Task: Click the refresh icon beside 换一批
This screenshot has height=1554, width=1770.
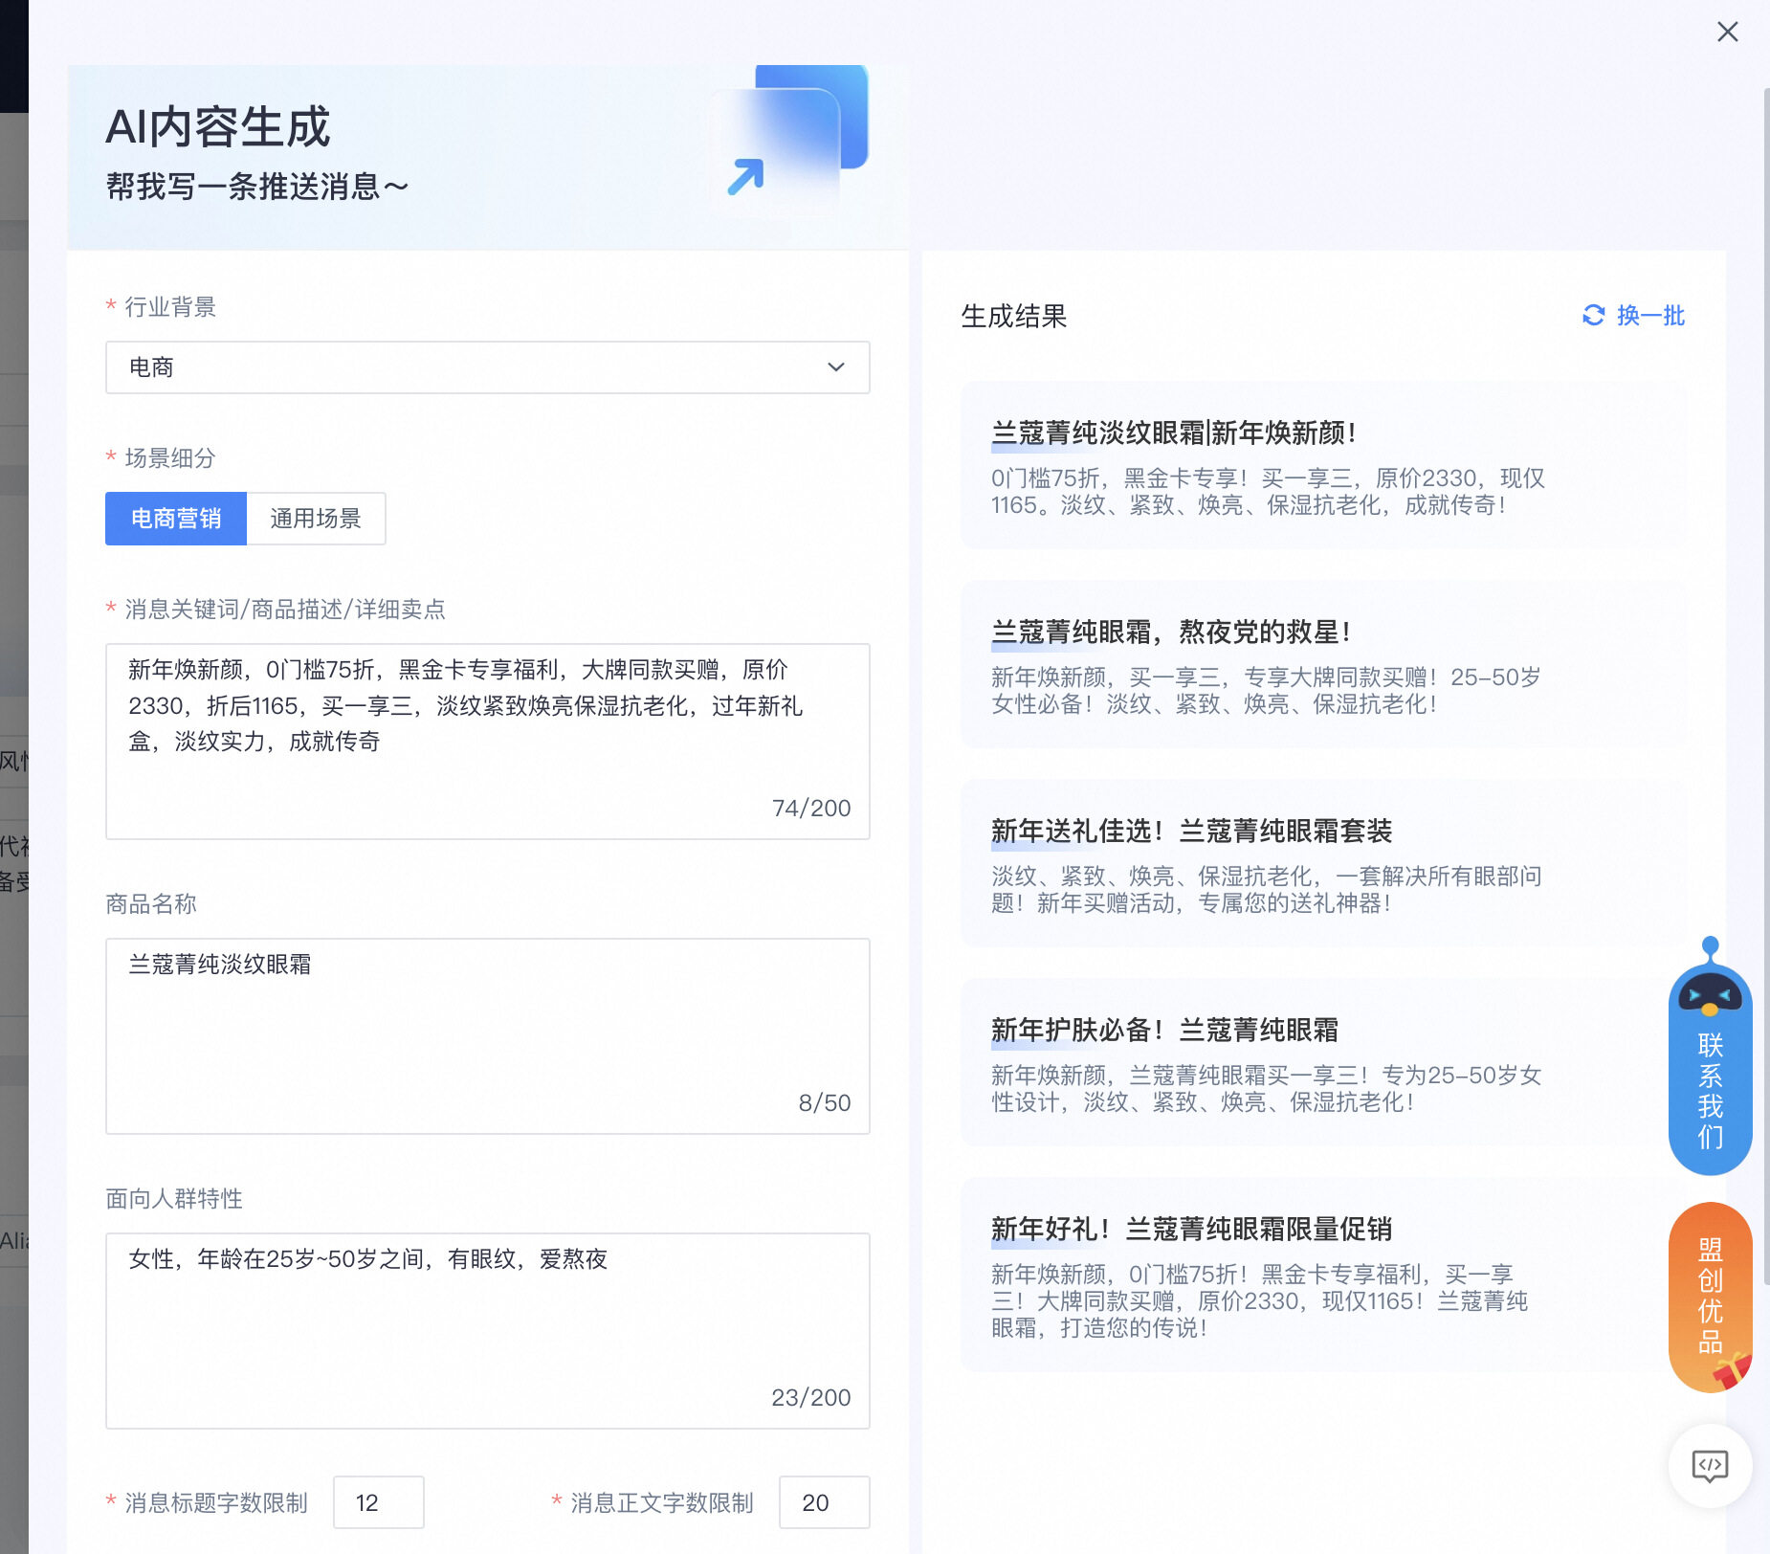Action: click(1593, 315)
